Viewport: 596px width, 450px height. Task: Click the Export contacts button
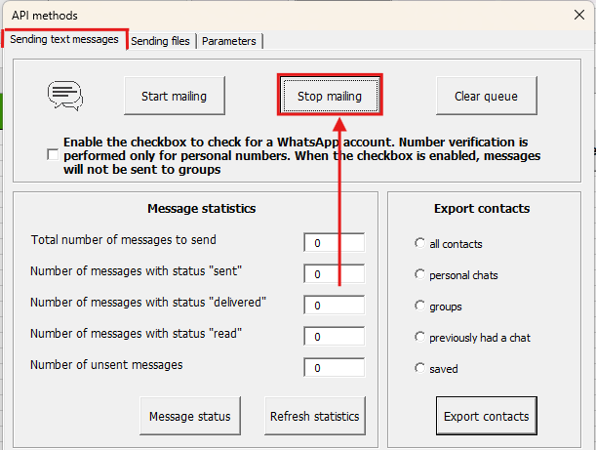(x=486, y=416)
